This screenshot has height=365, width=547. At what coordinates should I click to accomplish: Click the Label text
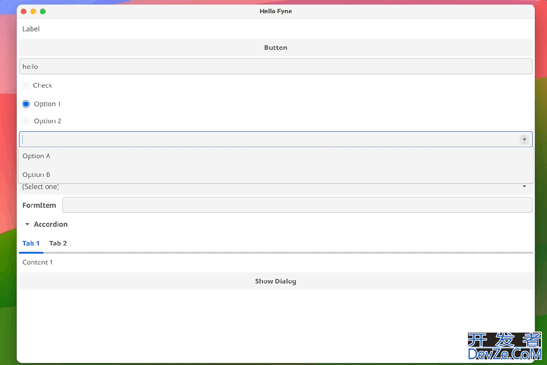click(x=31, y=29)
